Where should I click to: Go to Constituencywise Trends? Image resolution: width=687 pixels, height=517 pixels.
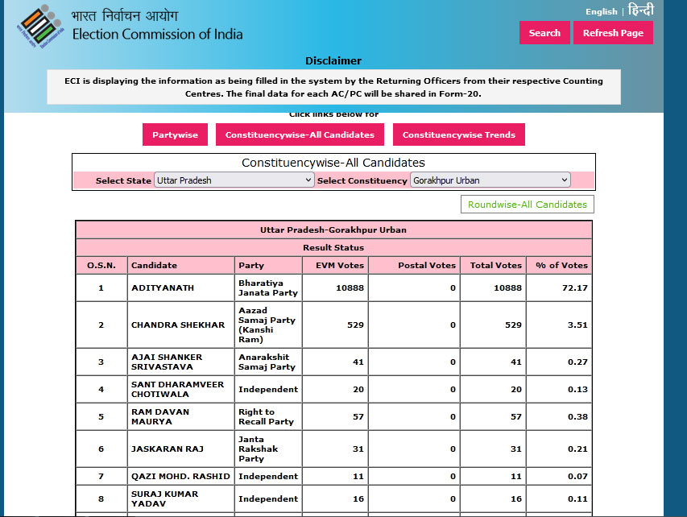point(458,134)
